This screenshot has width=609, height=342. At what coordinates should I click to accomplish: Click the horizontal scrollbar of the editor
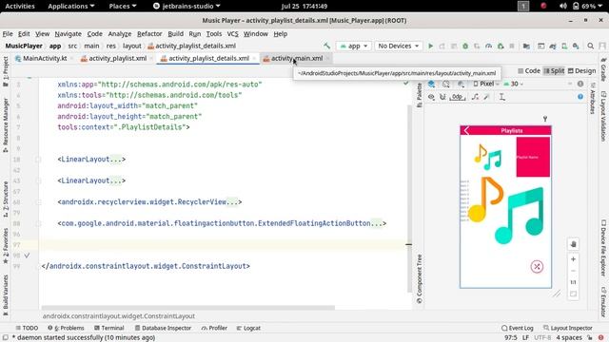tap(188, 308)
